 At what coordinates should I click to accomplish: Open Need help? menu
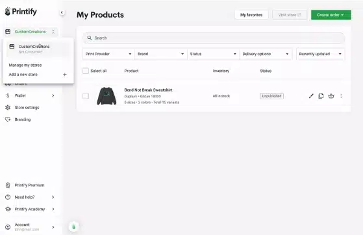point(25,197)
